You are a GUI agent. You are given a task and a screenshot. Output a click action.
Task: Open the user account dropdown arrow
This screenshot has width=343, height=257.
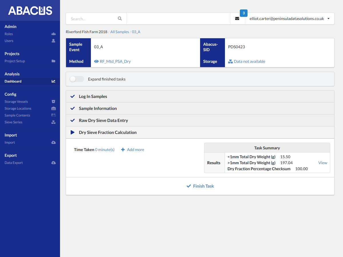click(328, 19)
